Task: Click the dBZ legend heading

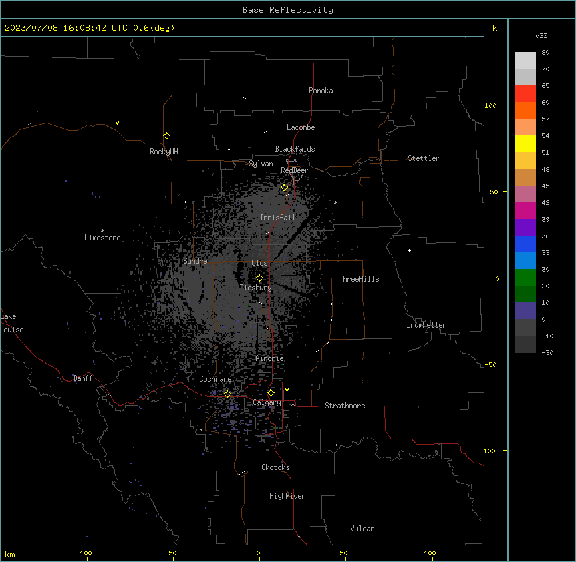Action: coord(541,35)
